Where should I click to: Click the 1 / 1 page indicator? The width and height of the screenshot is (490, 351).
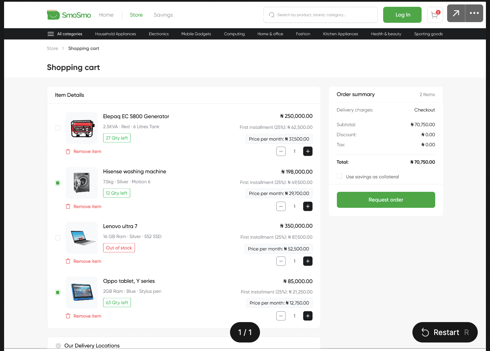[x=245, y=332]
